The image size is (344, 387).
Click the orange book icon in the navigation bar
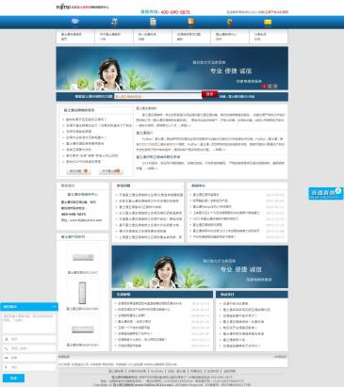(x=191, y=22)
